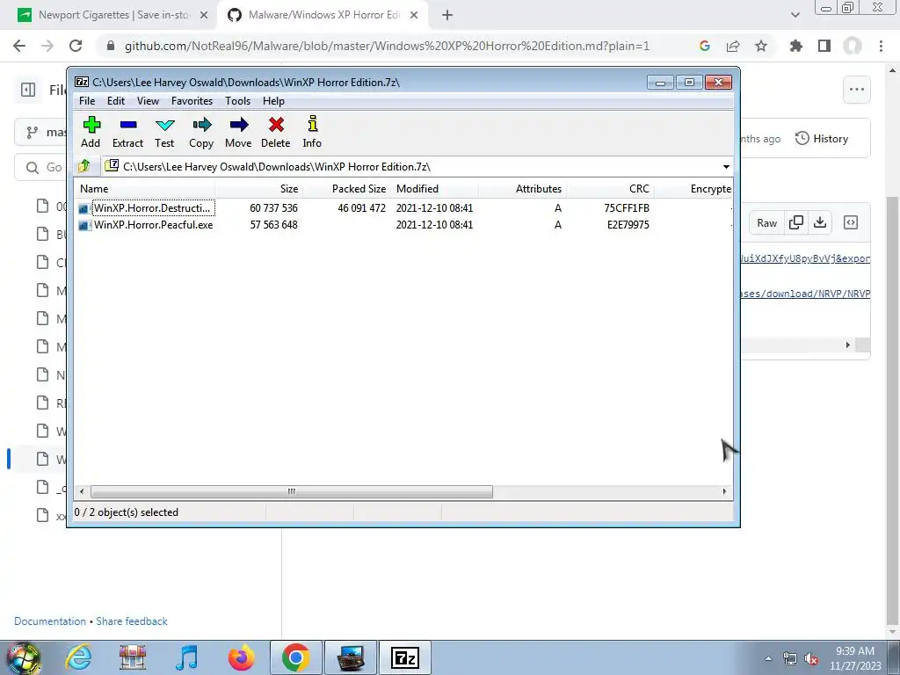Image resolution: width=900 pixels, height=675 pixels.
Task: Click CRC value E2E79975
Action: 628,224
